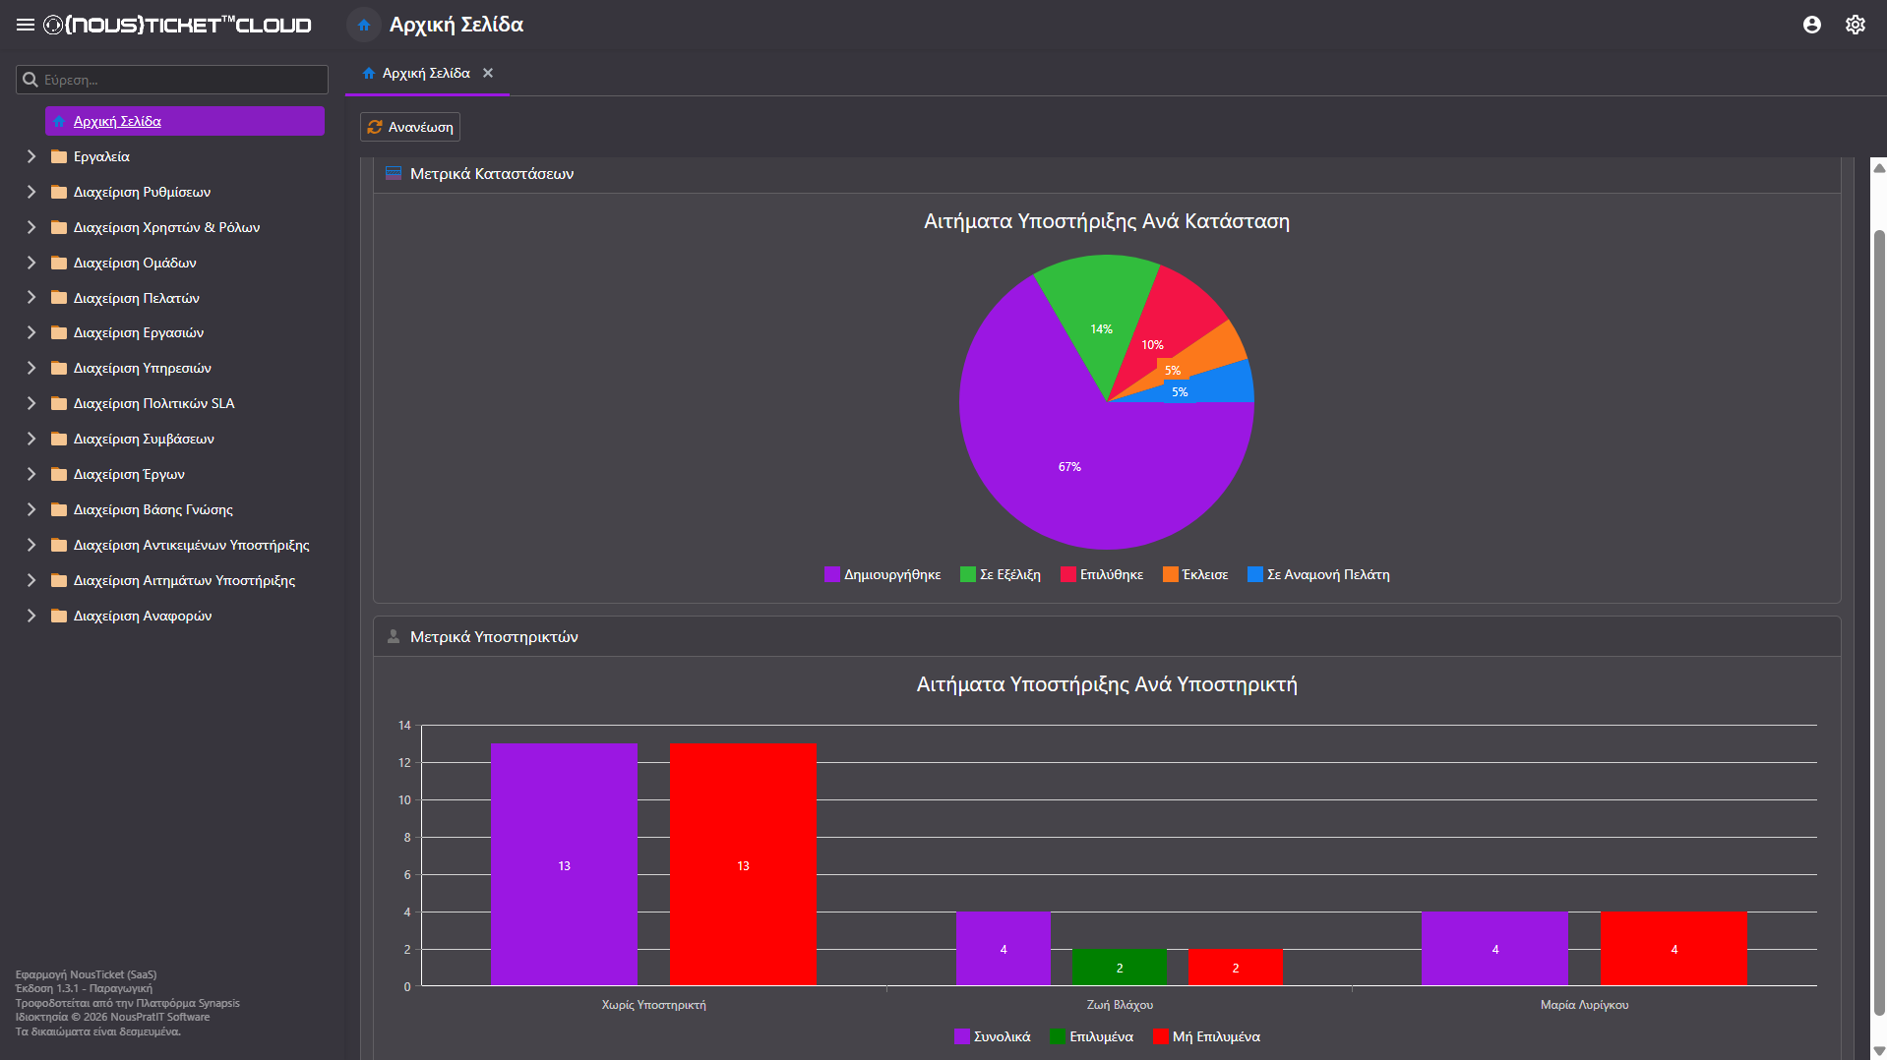Close the Αρχική Σελίδα tab

(488, 73)
